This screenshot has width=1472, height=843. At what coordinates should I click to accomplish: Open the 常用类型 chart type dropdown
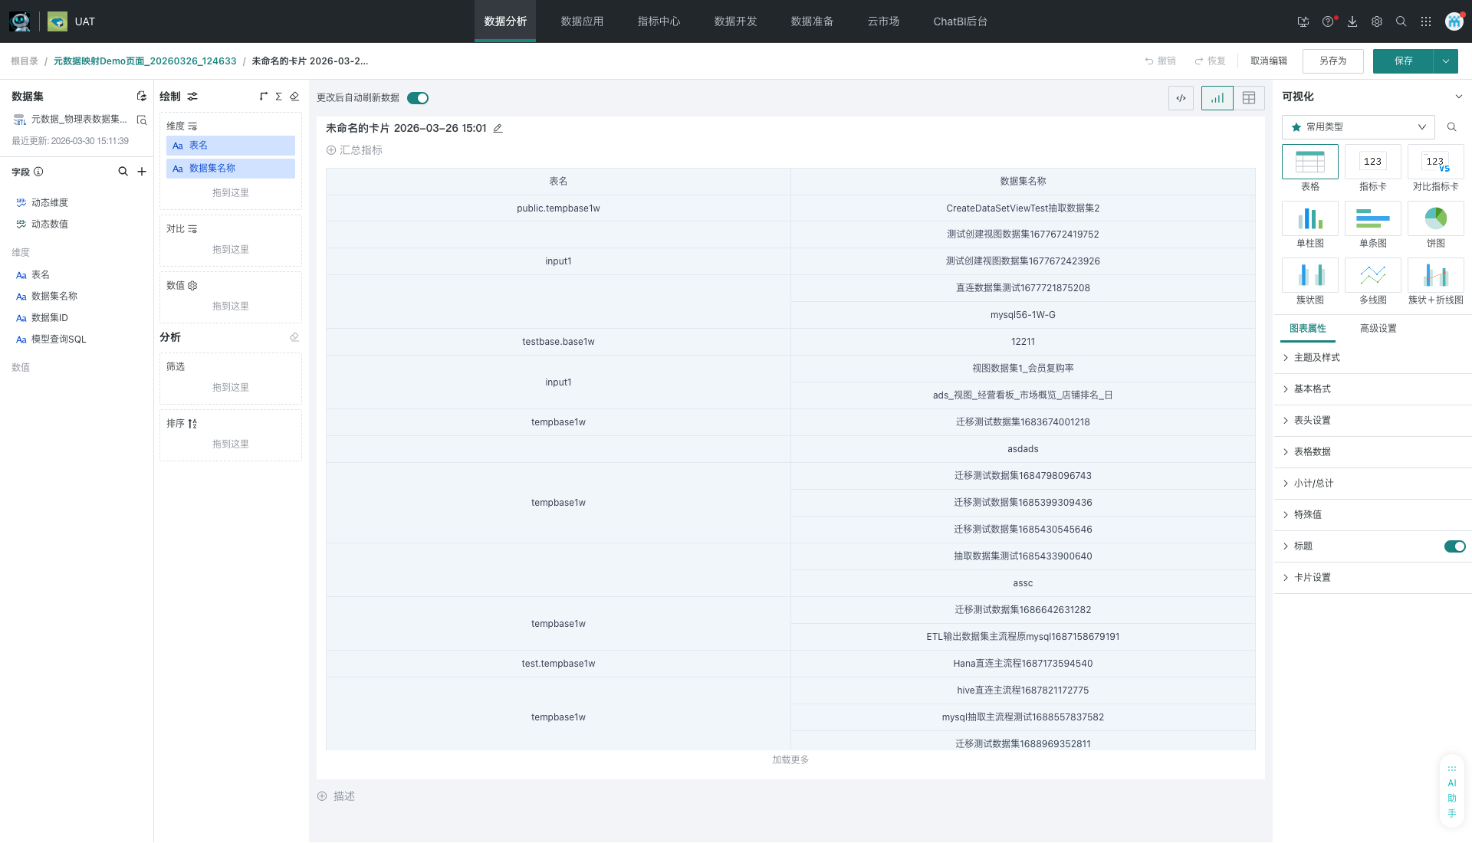click(1358, 127)
